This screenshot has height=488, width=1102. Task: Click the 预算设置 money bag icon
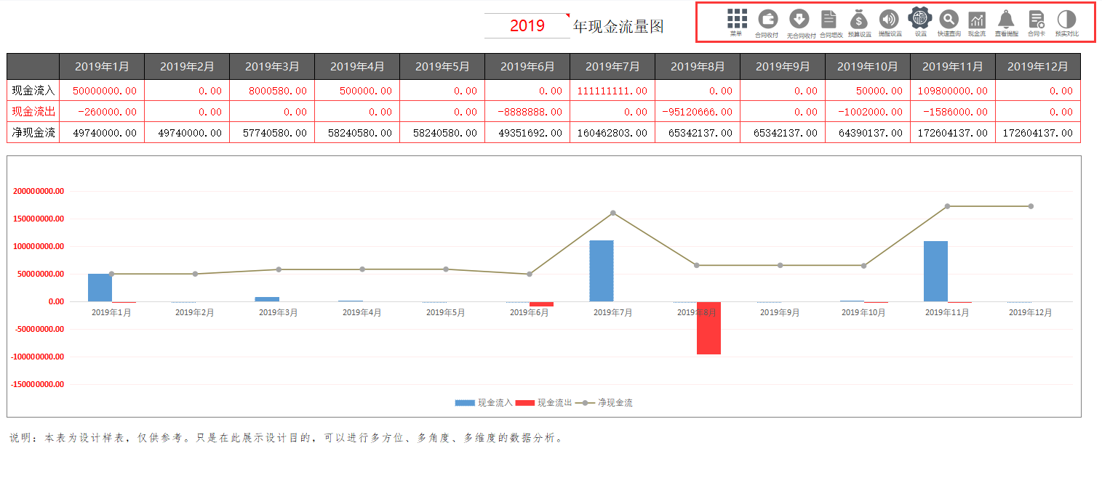[x=859, y=19]
